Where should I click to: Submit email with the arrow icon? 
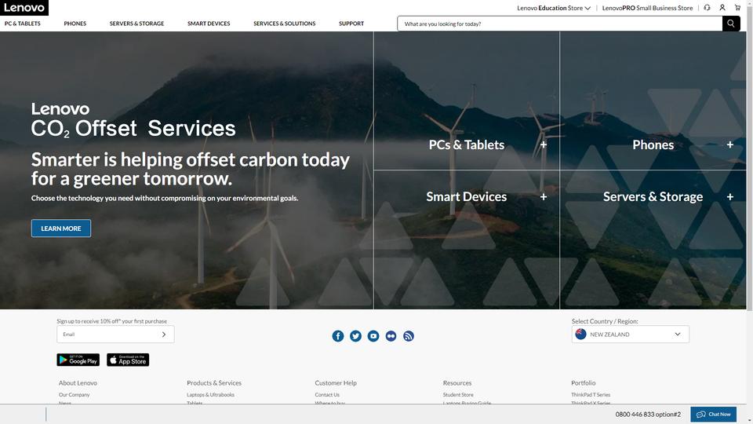164,334
